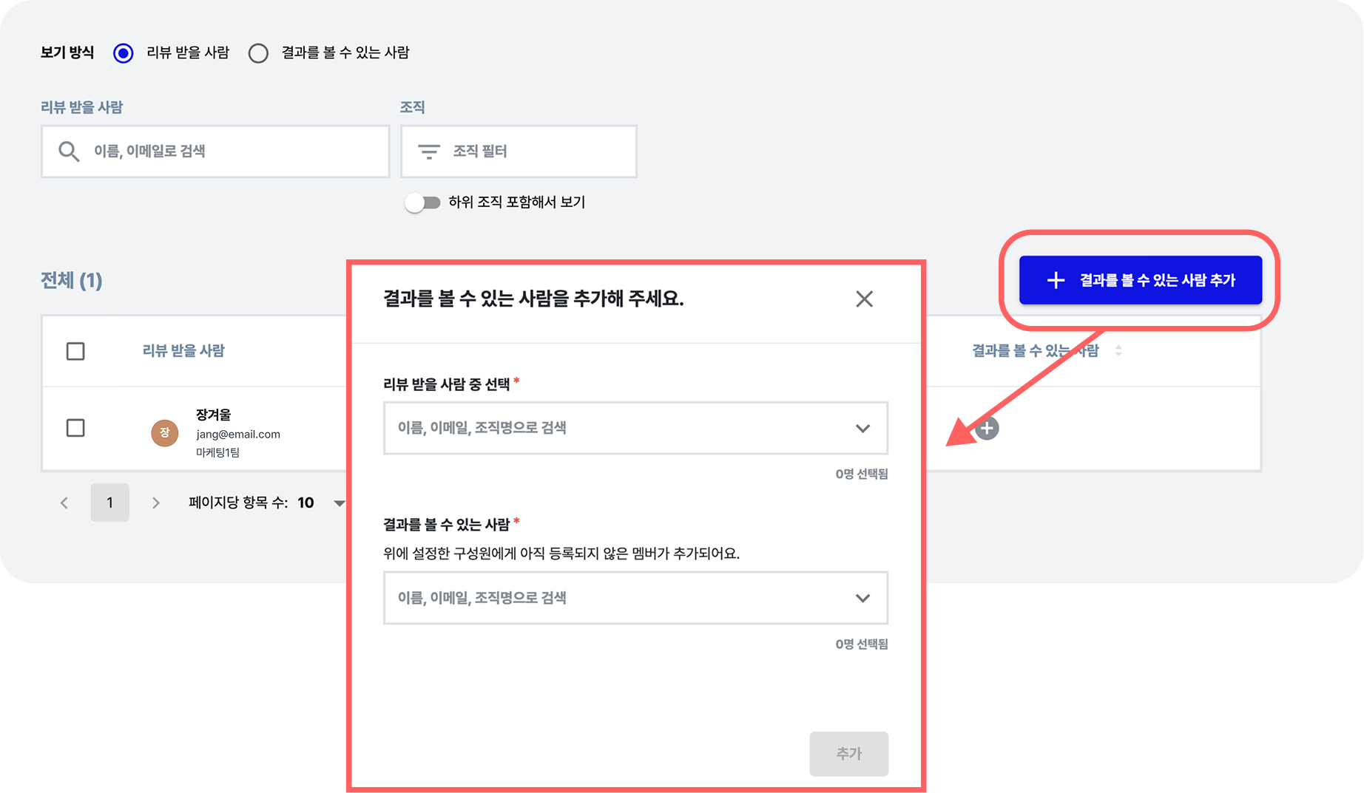This screenshot has height=793, width=1364.
Task: Open the 결과를 볼 수 있는 사람 dropdown in dialog
Action: [635, 598]
